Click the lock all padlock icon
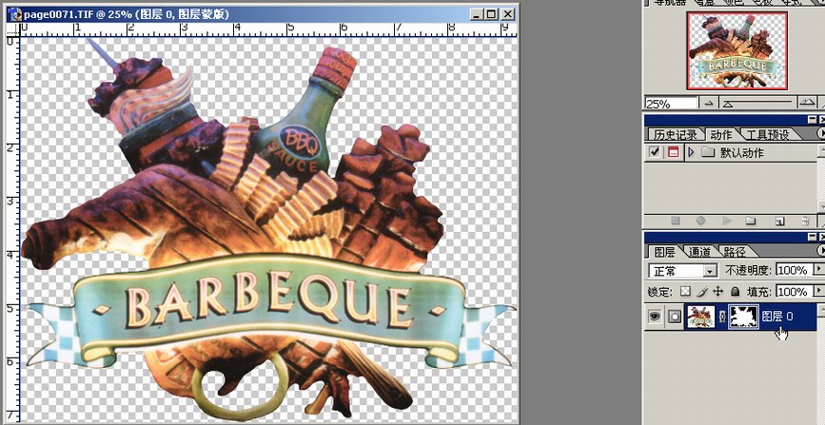 tap(734, 292)
